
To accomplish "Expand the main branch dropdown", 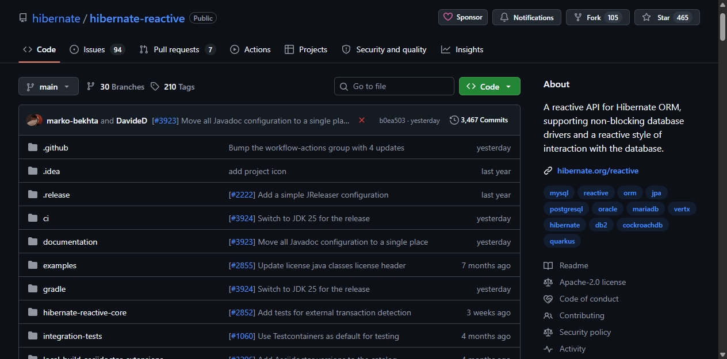I will pos(48,87).
